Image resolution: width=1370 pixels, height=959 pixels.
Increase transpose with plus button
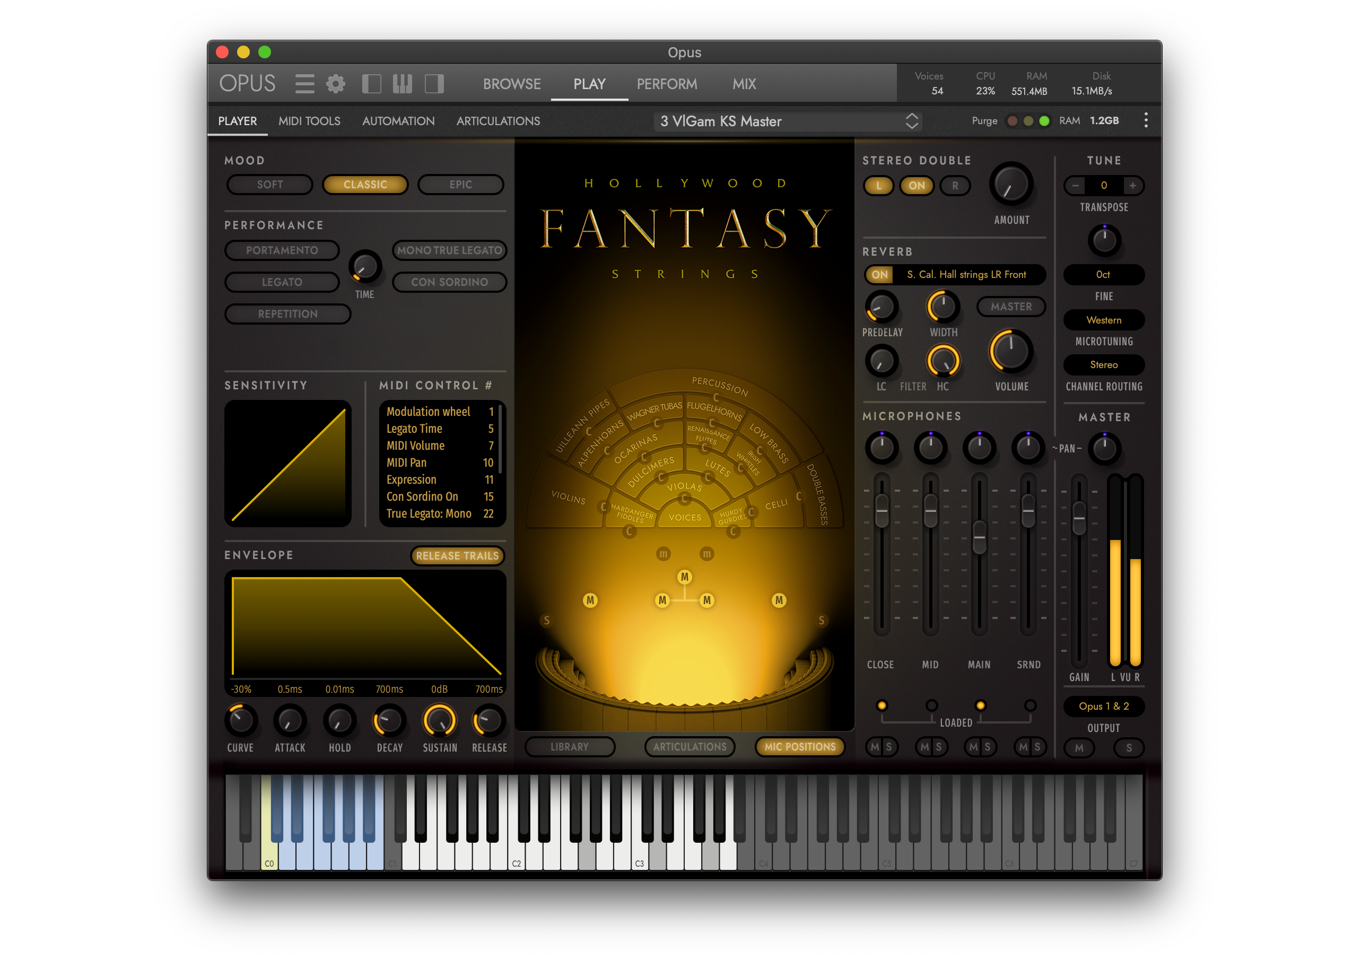point(1132,186)
